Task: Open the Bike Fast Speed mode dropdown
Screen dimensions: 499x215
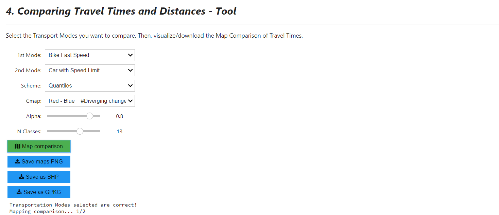Action: tap(90, 55)
